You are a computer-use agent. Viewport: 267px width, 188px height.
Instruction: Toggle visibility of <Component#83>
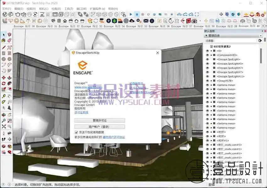click(207, 55)
